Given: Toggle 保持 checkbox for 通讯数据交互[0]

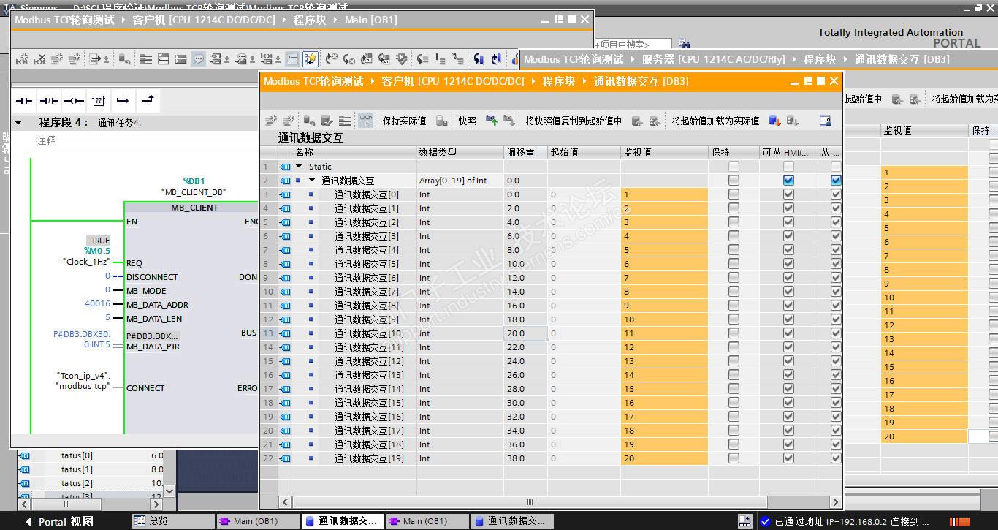Looking at the screenshot, I should click(734, 194).
